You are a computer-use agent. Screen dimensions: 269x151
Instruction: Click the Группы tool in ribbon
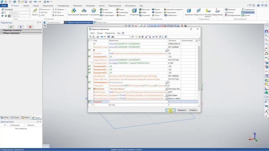[245, 15]
